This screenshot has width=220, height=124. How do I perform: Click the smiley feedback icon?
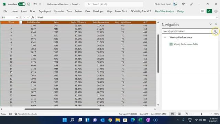(x=216, y=11)
